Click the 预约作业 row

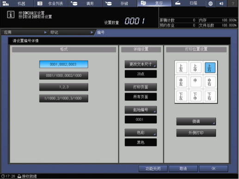tap(178, 25)
